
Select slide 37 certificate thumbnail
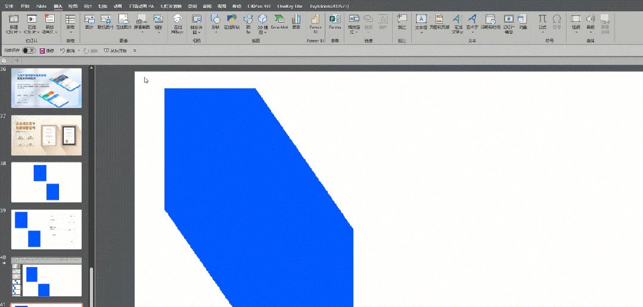point(46,135)
